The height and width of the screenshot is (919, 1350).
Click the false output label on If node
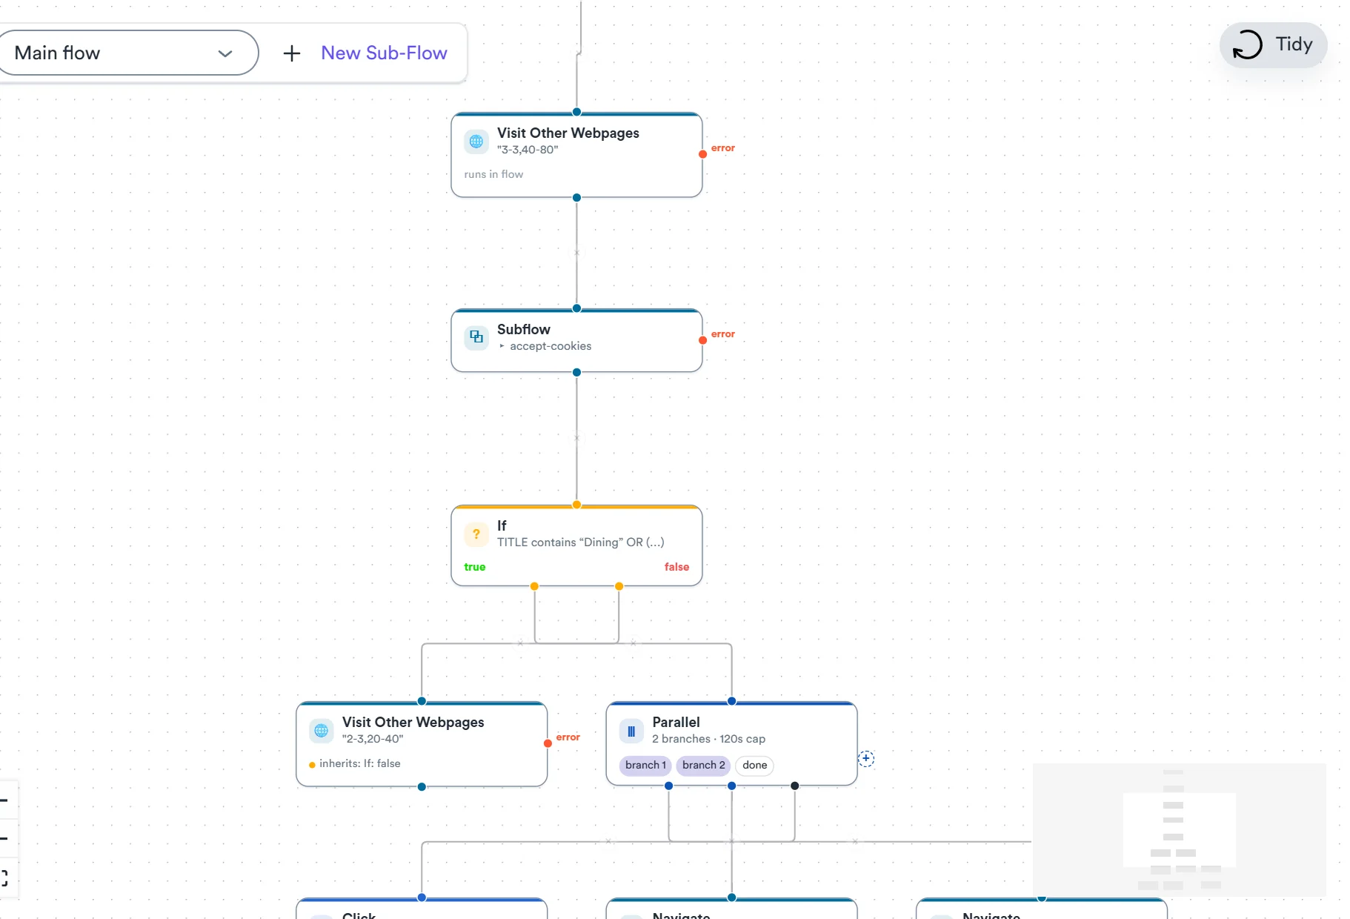[x=676, y=567]
